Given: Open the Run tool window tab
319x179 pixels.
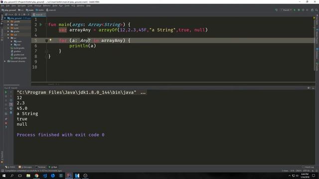Looking at the screenshot, I should coord(53,167).
